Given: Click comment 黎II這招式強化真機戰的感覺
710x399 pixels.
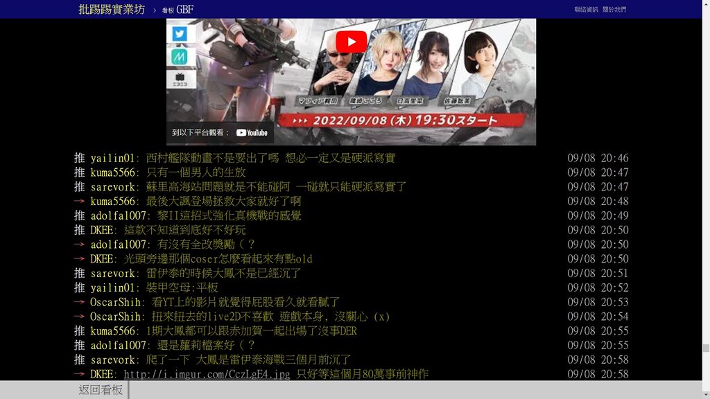Looking at the screenshot, I should click(229, 216).
